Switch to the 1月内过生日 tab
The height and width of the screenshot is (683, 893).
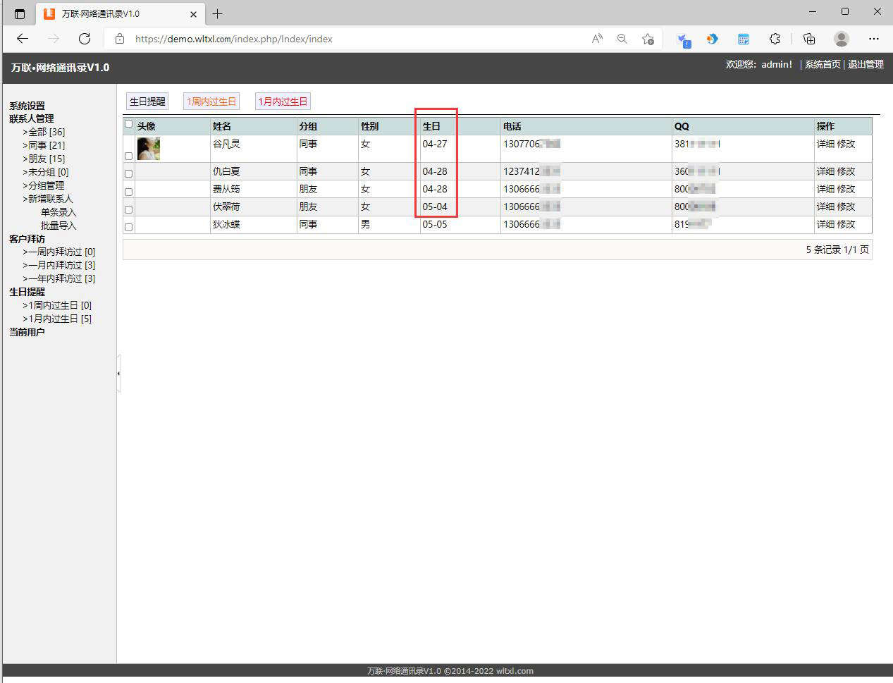(x=283, y=101)
